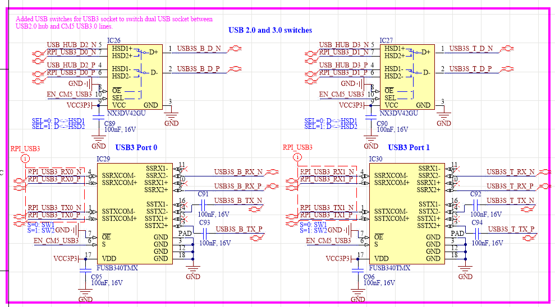This screenshot has height=307, width=555.
Task: Click the info marker under right RPI_USB3 label
Action: point(298,158)
